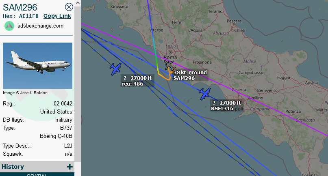328x176 pixels.
Task: Click the hex code AE11F8
Action: [x=29, y=16]
